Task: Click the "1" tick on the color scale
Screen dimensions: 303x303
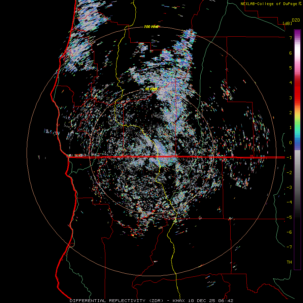Action: (291, 128)
